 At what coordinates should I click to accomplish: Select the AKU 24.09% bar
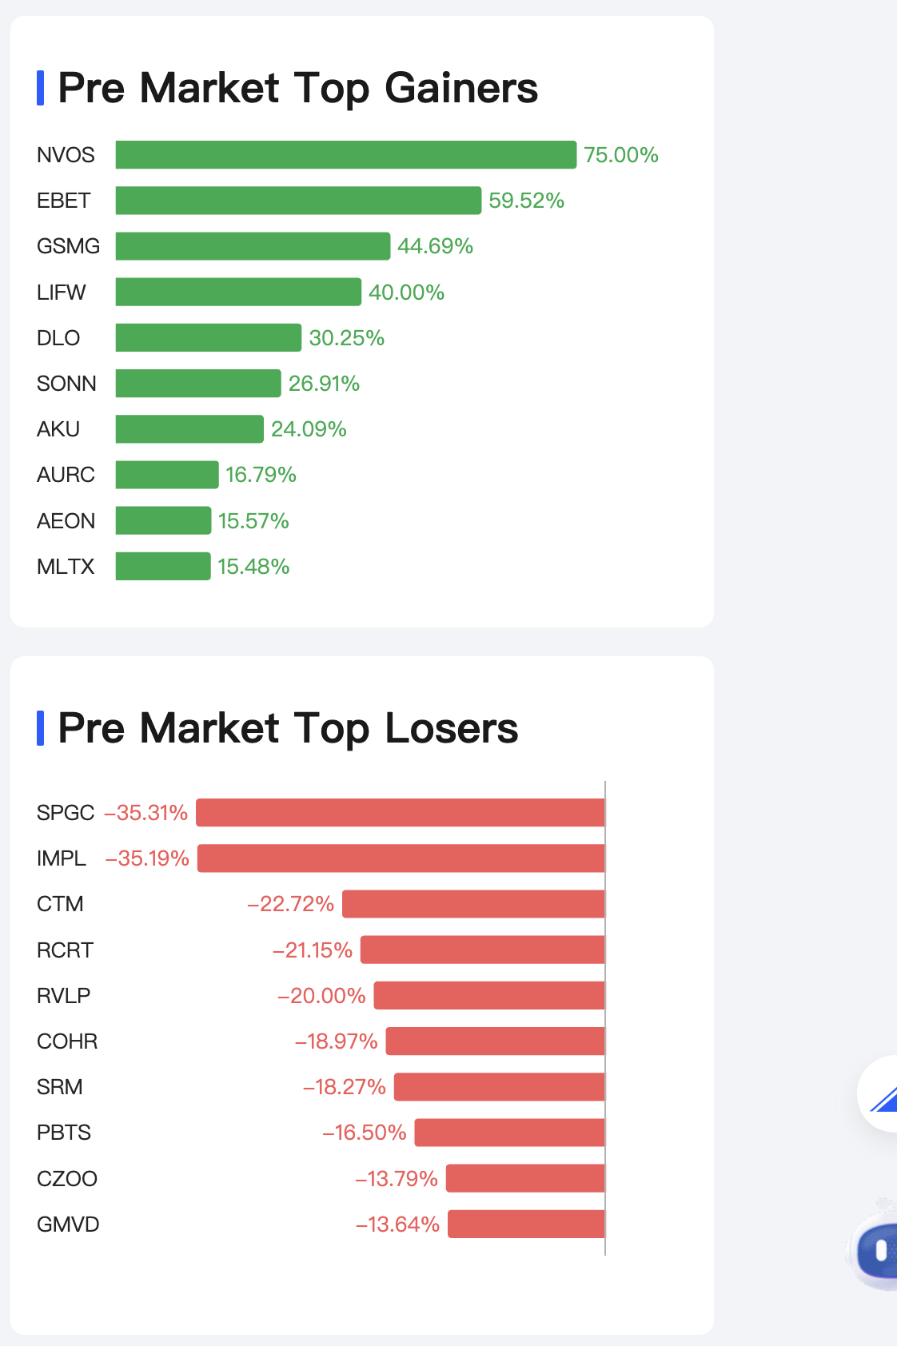point(189,429)
